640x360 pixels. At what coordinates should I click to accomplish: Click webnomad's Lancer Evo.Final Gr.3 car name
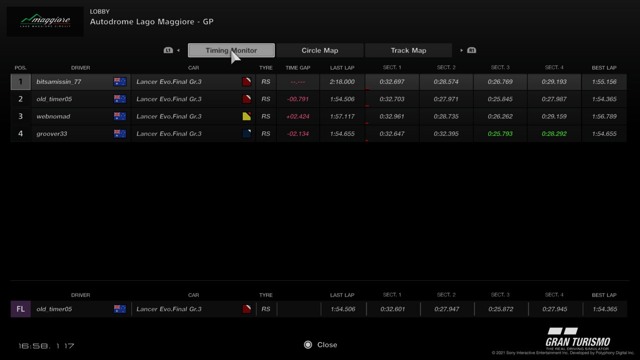[169, 116]
